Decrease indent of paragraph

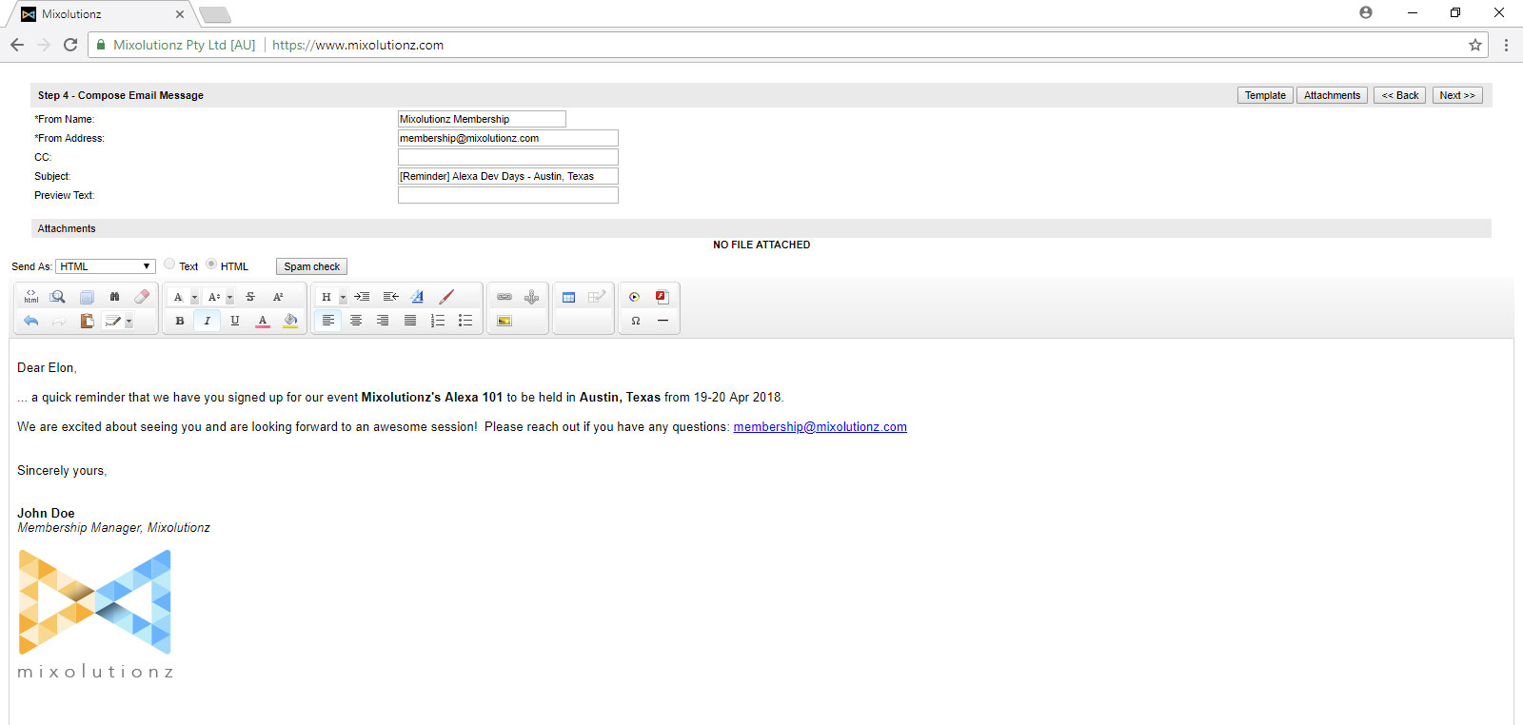coord(390,297)
